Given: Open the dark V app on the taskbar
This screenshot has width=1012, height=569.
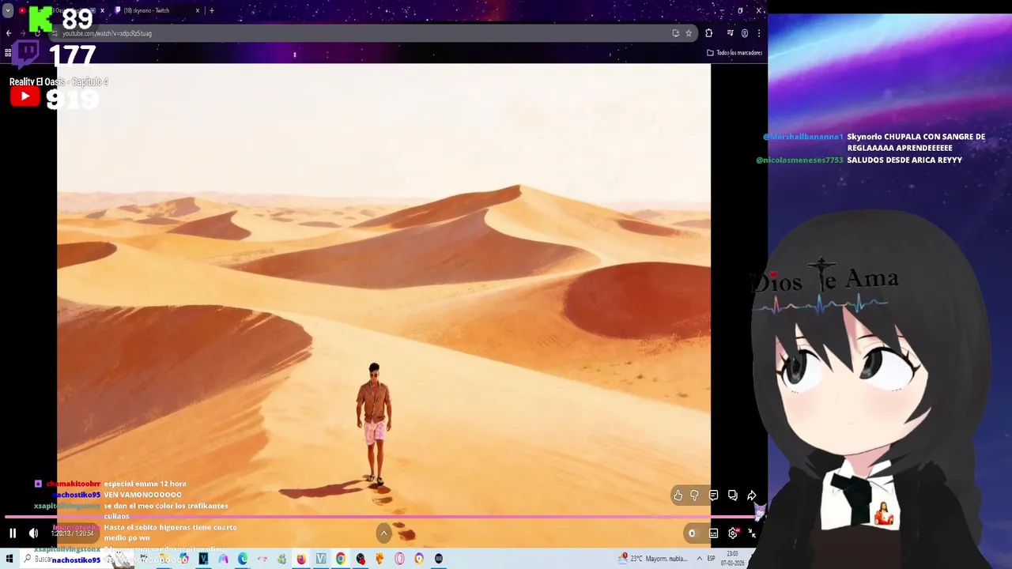Looking at the screenshot, I should [203, 559].
